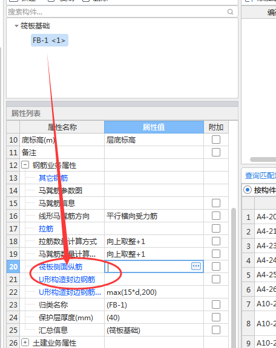Open the ellipsis button in row 20 value

pyautogui.click(x=196, y=266)
